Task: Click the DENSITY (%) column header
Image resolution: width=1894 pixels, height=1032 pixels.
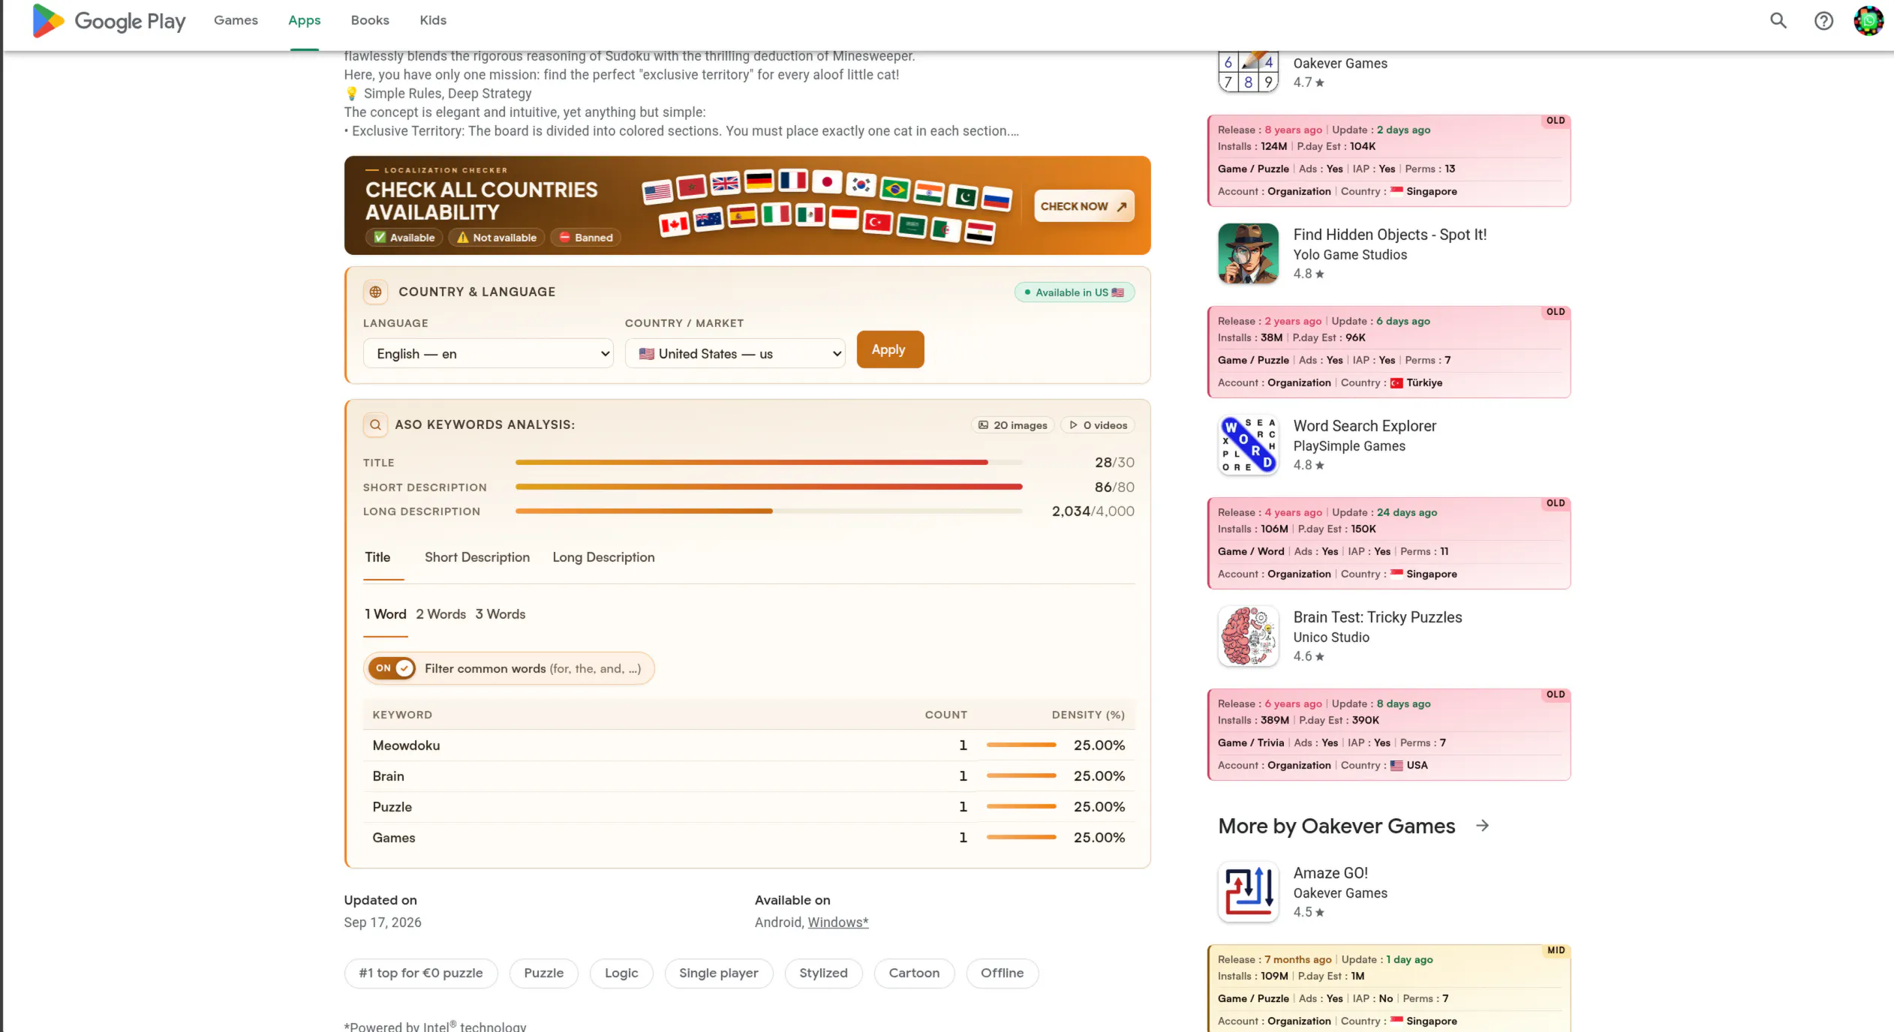Action: click(x=1088, y=715)
